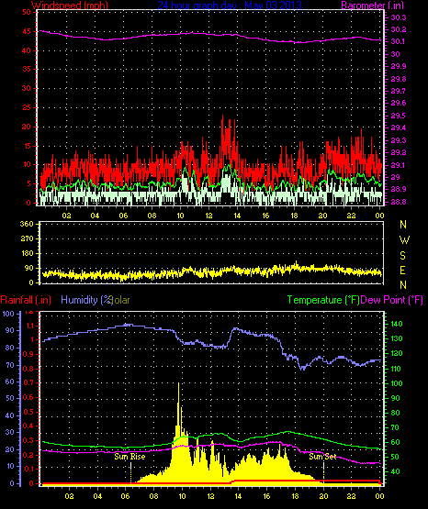Image resolution: width=428 pixels, height=509 pixels.
Task: Click the Temperature (°F) legend label
Action: click(323, 300)
